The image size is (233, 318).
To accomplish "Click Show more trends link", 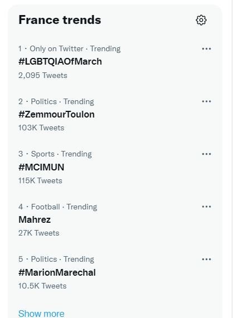I will tap(41, 314).
